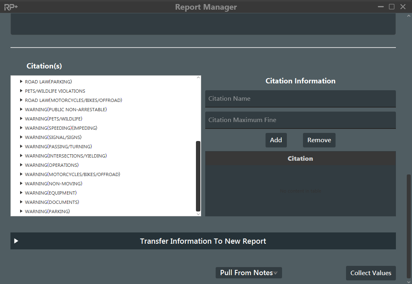Viewport: 412px width, 284px height.
Task: Select the WARNING(SPEEDING)(IMPEDING) item
Action: pos(61,128)
